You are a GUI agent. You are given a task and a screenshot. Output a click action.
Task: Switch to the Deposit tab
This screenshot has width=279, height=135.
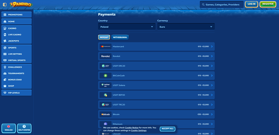point(104,37)
